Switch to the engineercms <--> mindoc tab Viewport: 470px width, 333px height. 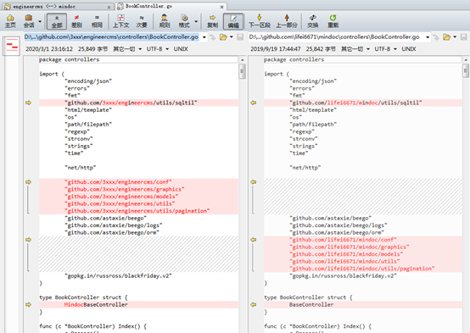click(x=57, y=6)
